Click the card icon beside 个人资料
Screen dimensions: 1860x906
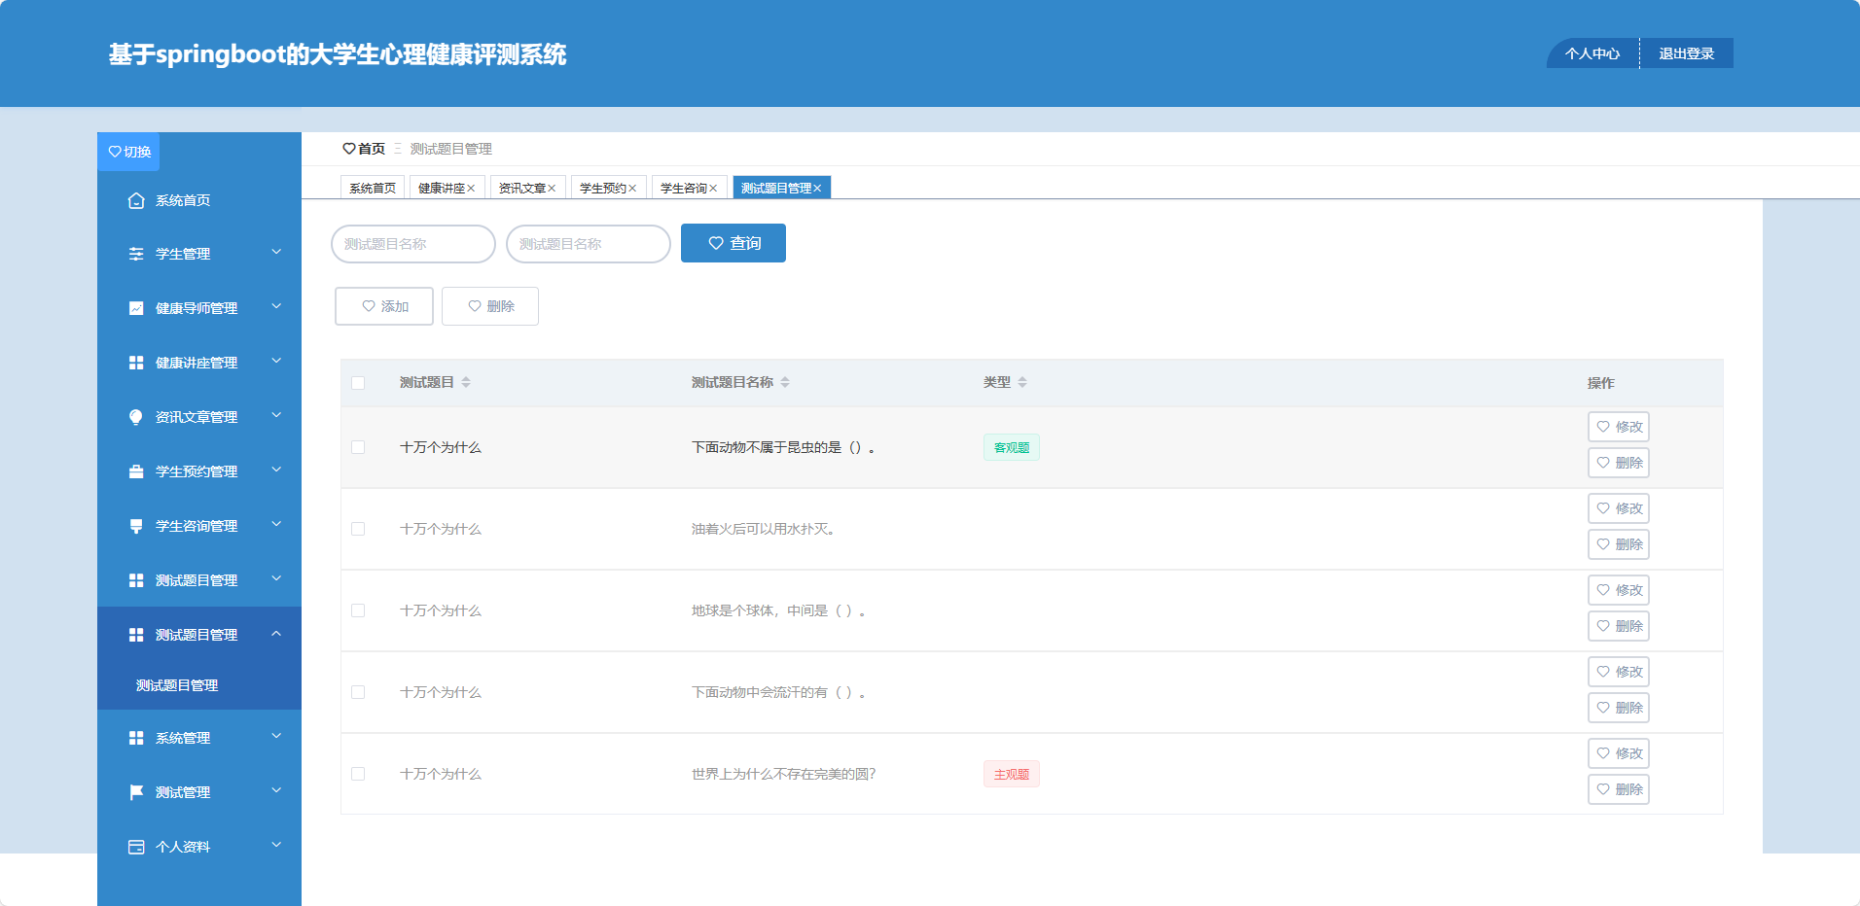[136, 847]
